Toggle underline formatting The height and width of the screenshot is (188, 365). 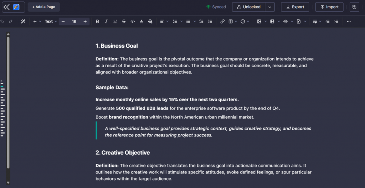click(x=115, y=21)
